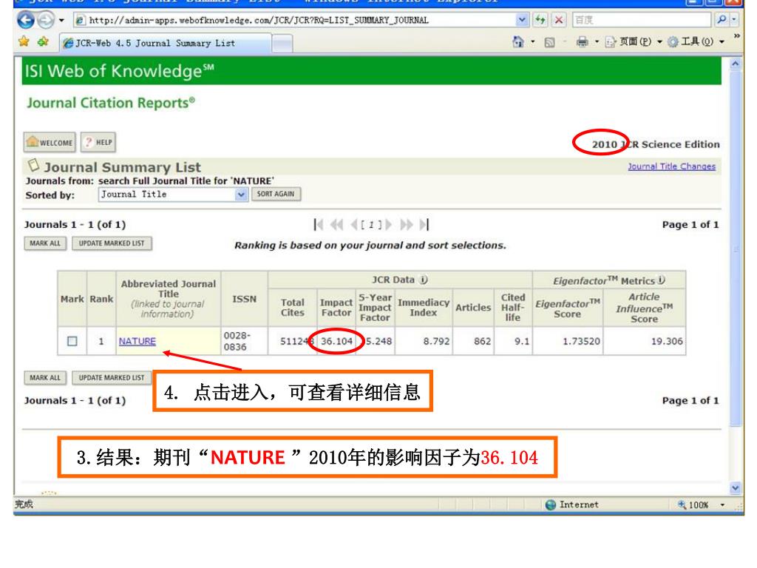Click the Print icon in the command bar

(583, 42)
